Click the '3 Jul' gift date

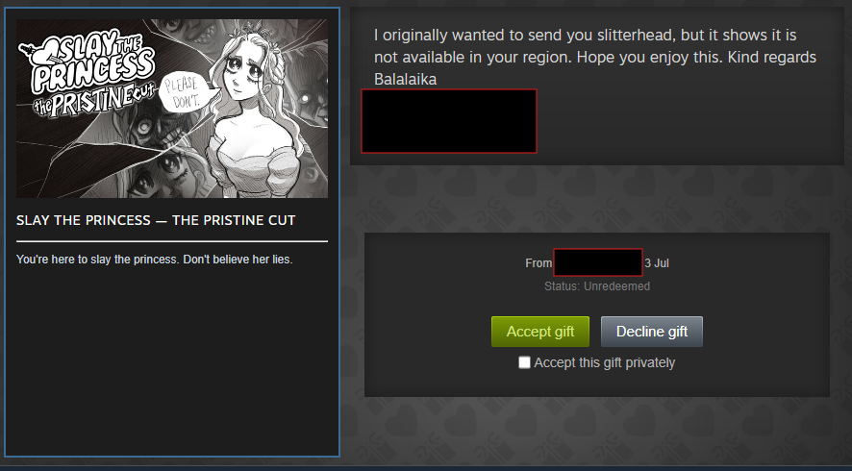click(657, 263)
